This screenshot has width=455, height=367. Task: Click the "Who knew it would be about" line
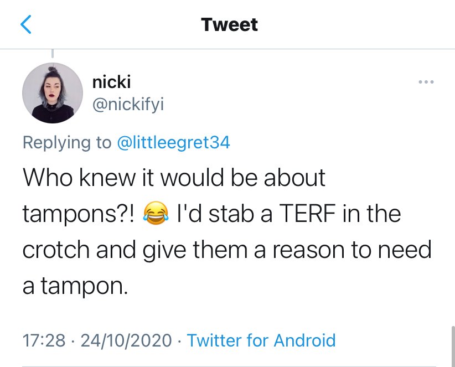[x=174, y=178]
